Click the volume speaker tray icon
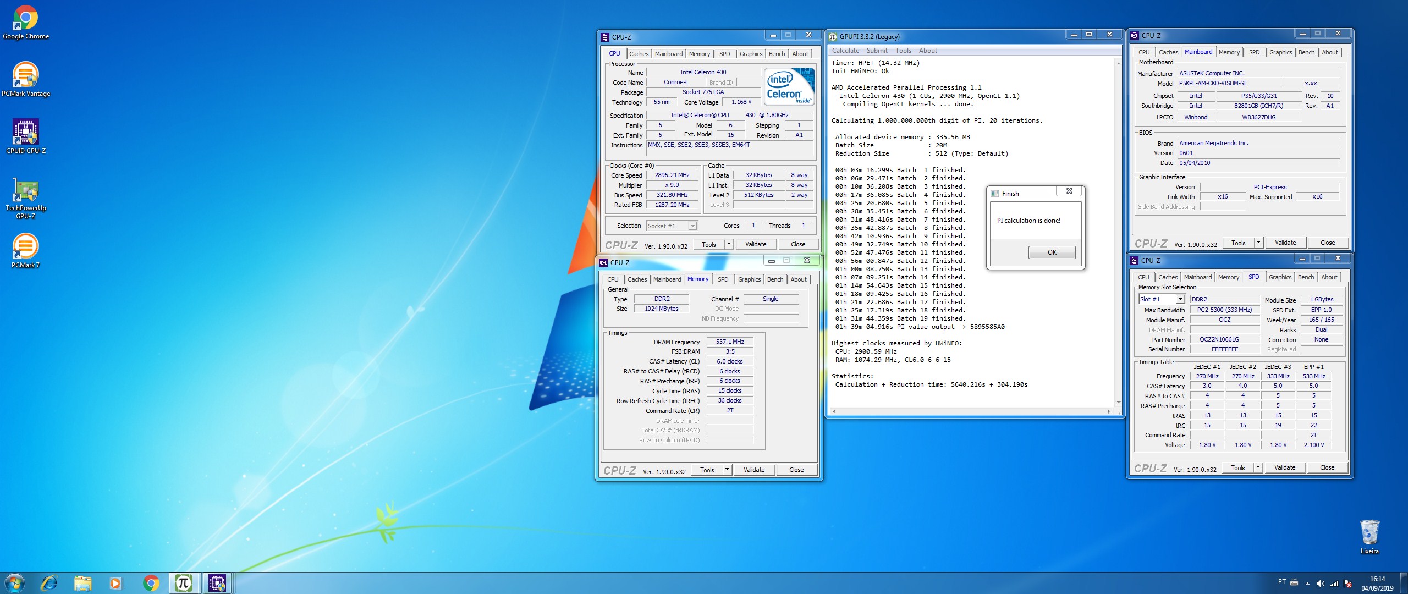This screenshot has width=1408, height=594. coord(1321,583)
